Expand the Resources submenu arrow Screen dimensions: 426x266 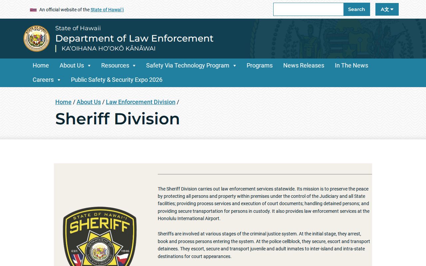(134, 66)
